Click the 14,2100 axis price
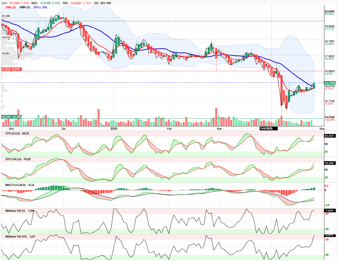The width and height of the screenshot is (338, 261). 329,117
